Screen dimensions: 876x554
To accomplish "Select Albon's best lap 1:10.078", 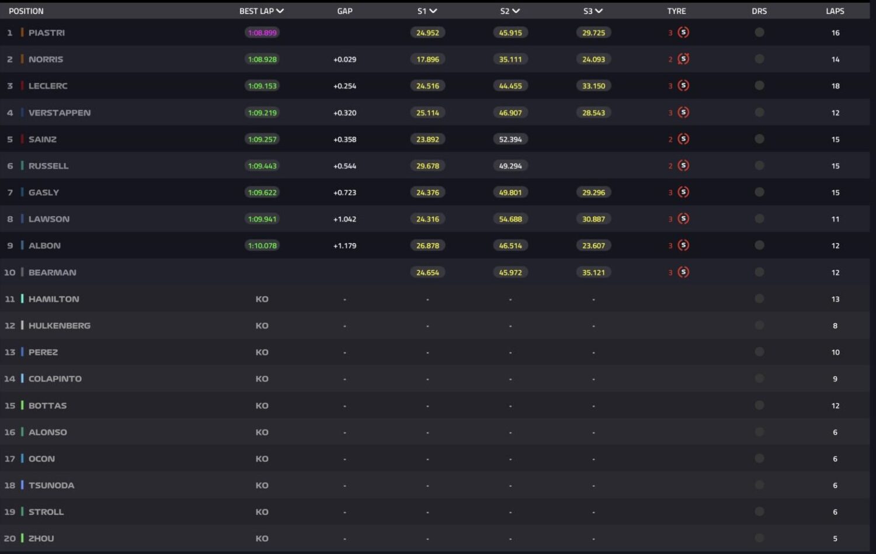I will pyautogui.click(x=262, y=245).
